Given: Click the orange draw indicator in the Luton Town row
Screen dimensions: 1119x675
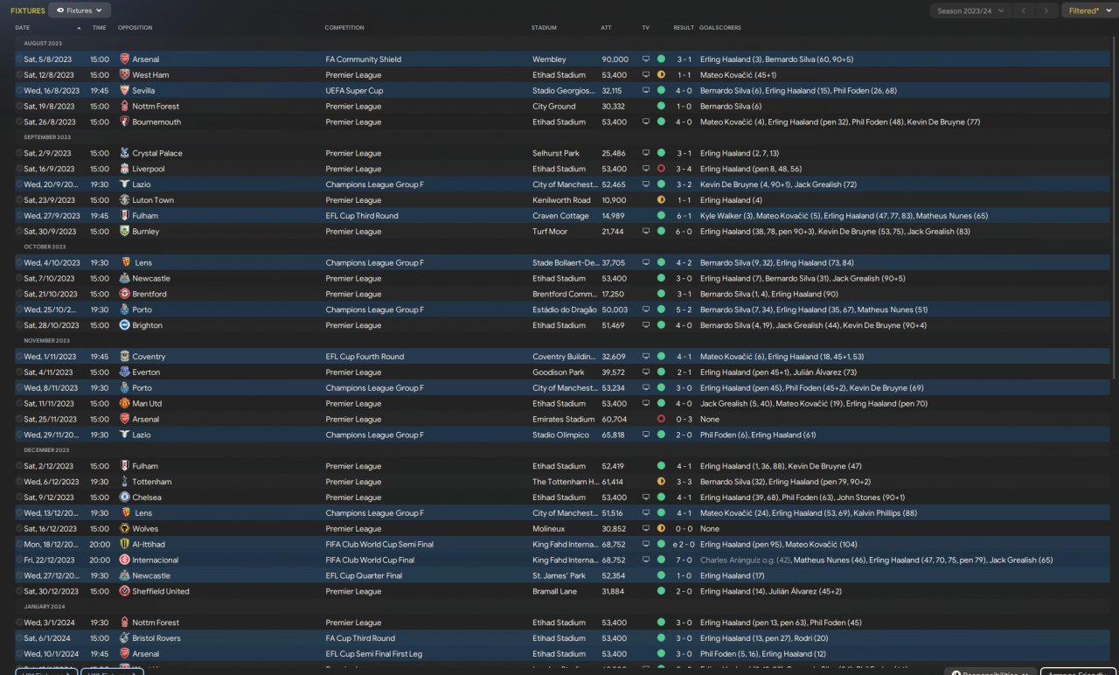Looking at the screenshot, I should click(x=661, y=200).
